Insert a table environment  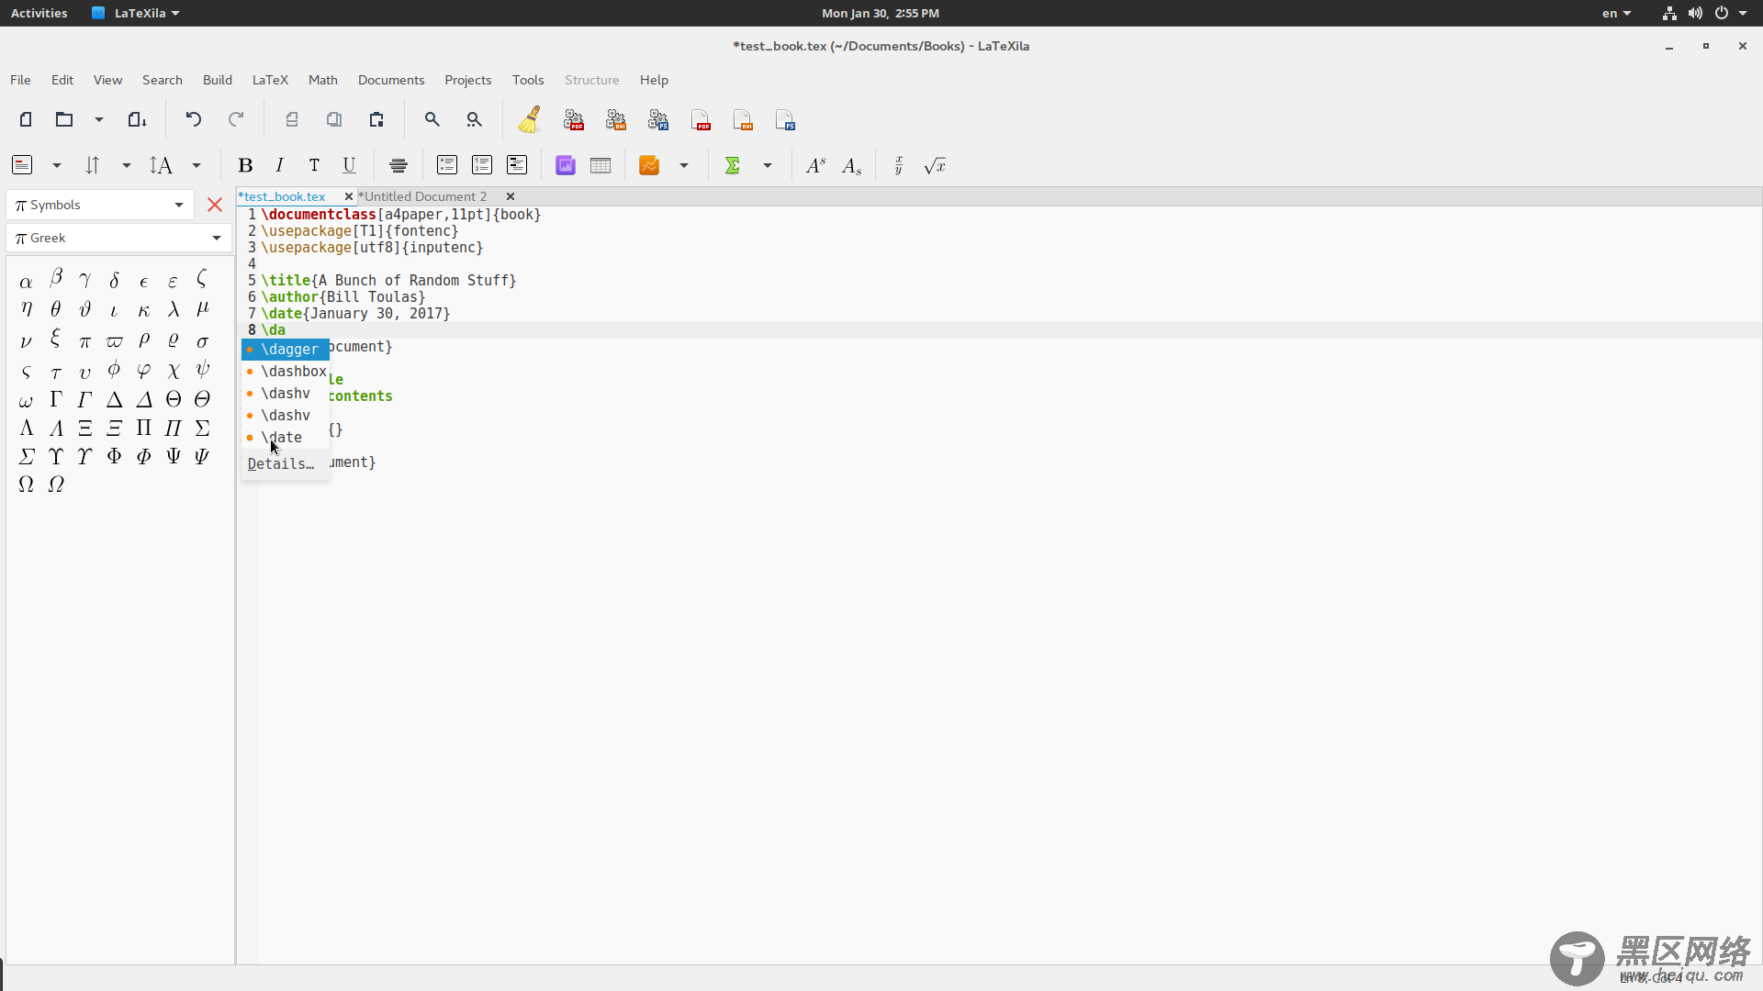[601, 165]
